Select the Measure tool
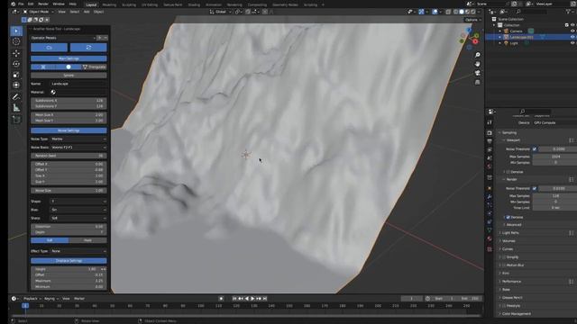The width and height of the screenshot is (577, 324). pos(16,108)
